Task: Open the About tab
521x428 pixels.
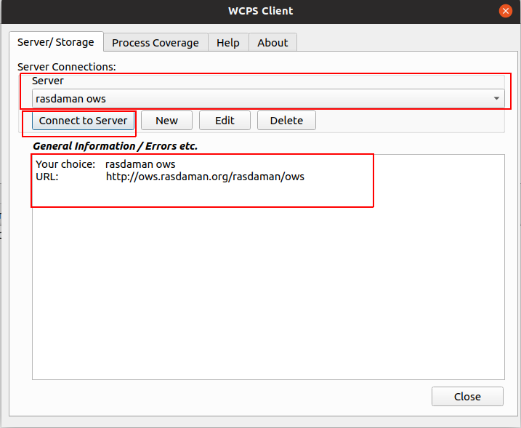Action: click(272, 43)
